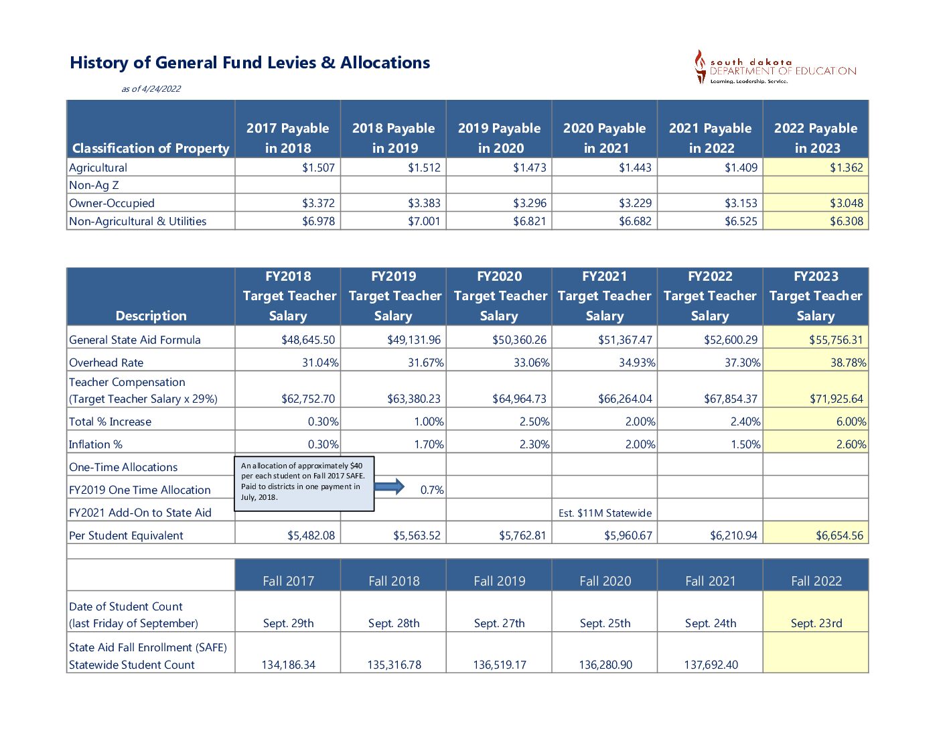
Task: Click the Owner-Occupied 2017 value $3.372
Action: pyautogui.click(x=318, y=203)
